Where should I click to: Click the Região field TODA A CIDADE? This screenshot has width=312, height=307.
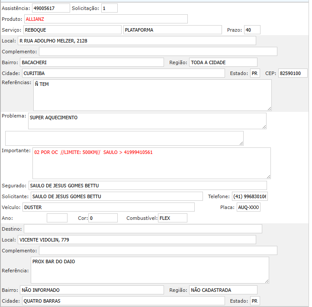(x=223, y=62)
